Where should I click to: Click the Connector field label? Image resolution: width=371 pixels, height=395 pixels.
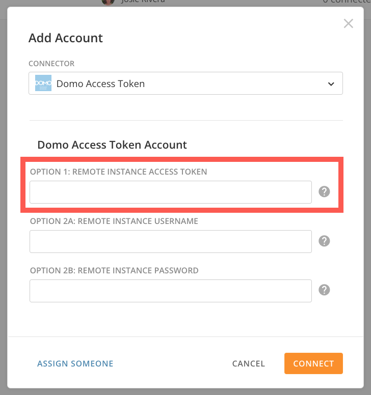click(x=51, y=64)
